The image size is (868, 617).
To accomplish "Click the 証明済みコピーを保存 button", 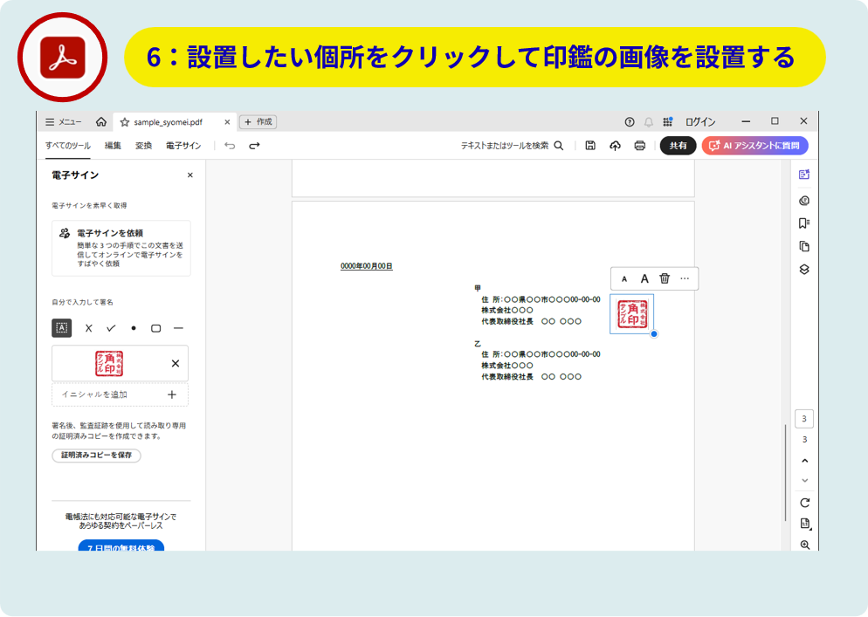I will click(96, 456).
